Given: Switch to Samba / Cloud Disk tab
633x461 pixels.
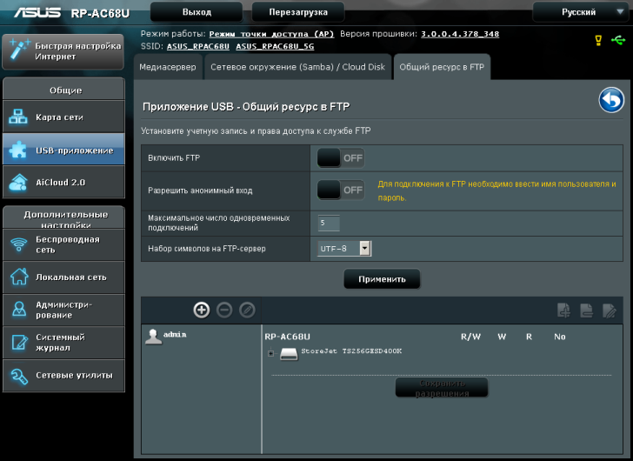Looking at the screenshot, I should pyautogui.click(x=298, y=67).
